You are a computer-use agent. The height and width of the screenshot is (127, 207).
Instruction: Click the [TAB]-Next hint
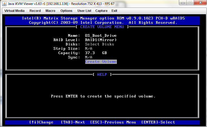pyautogui.click(x=73, y=122)
